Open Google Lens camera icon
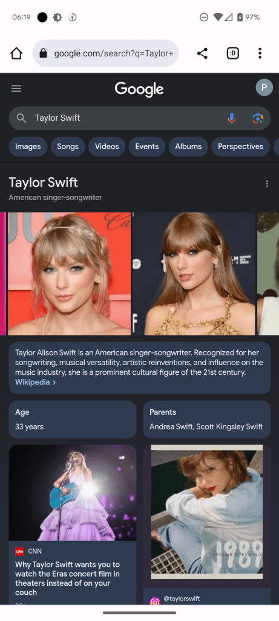The height and width of the screenshot is (621, 279). pyautogui.click(x=258, y=118)
